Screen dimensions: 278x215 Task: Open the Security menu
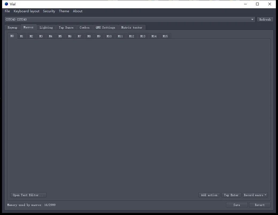pos(49,11)
